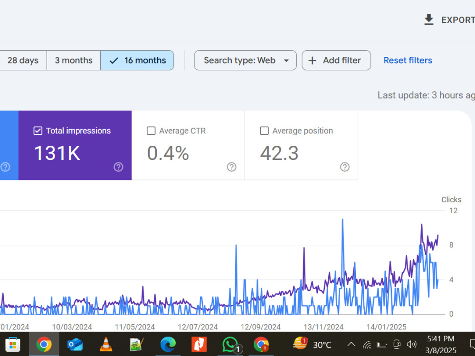
Task: Select the 16 months range
Action: coord(137,60)
